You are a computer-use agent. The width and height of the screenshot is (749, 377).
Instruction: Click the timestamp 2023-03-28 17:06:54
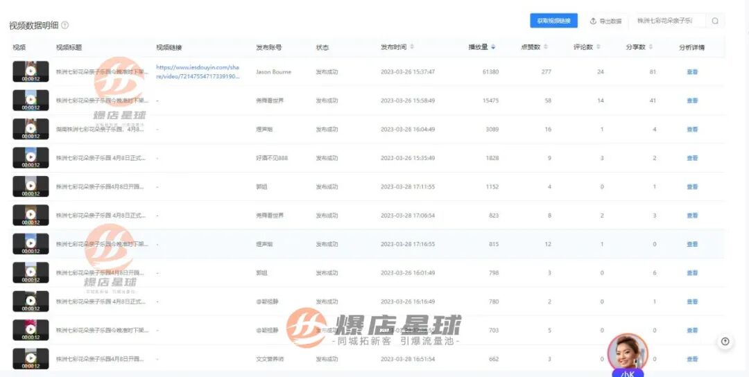408,216
